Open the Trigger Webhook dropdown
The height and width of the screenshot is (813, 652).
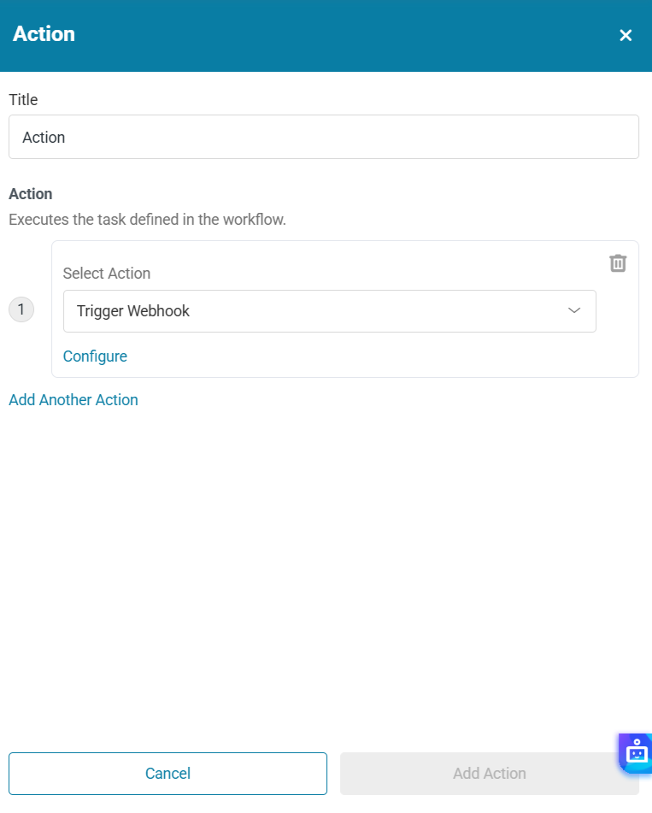[x=329, y=311]
